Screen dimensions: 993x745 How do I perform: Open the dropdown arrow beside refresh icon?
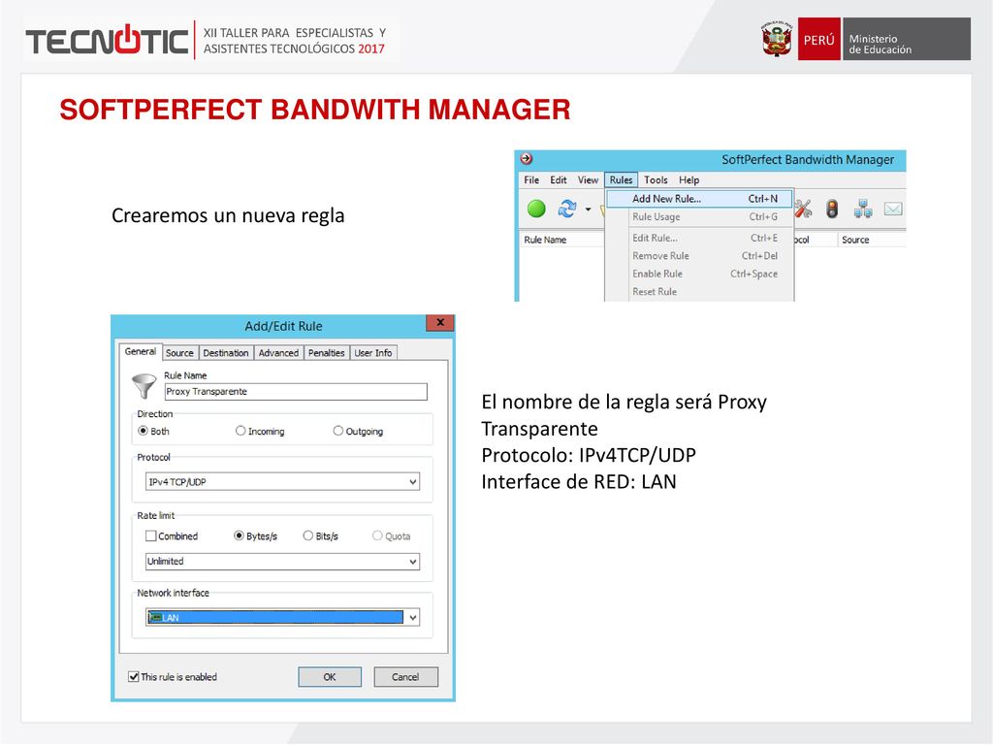tap(588, 210)
